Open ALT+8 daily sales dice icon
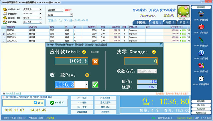 (x=201, y=79)
